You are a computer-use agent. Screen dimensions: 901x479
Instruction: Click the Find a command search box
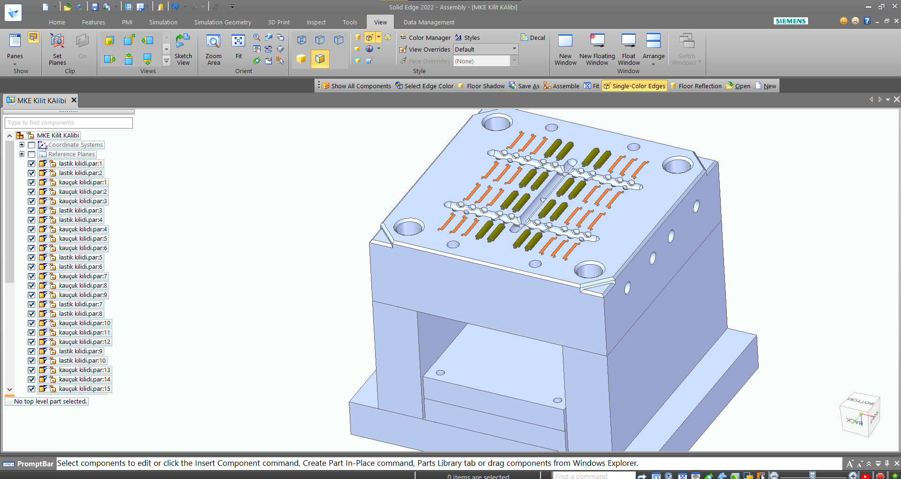[594, 476]
